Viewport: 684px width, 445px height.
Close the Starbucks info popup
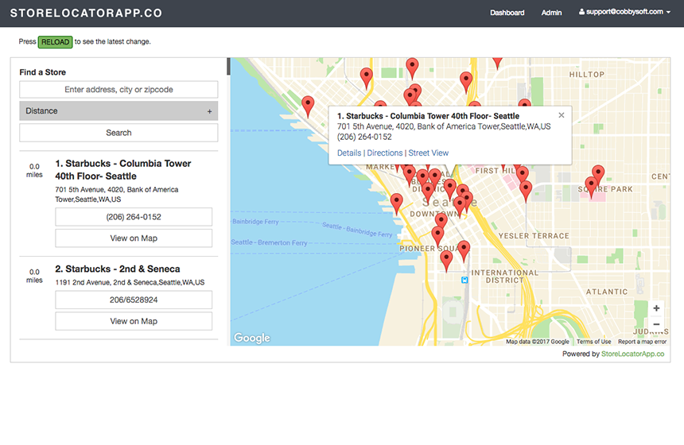[561, 115]
